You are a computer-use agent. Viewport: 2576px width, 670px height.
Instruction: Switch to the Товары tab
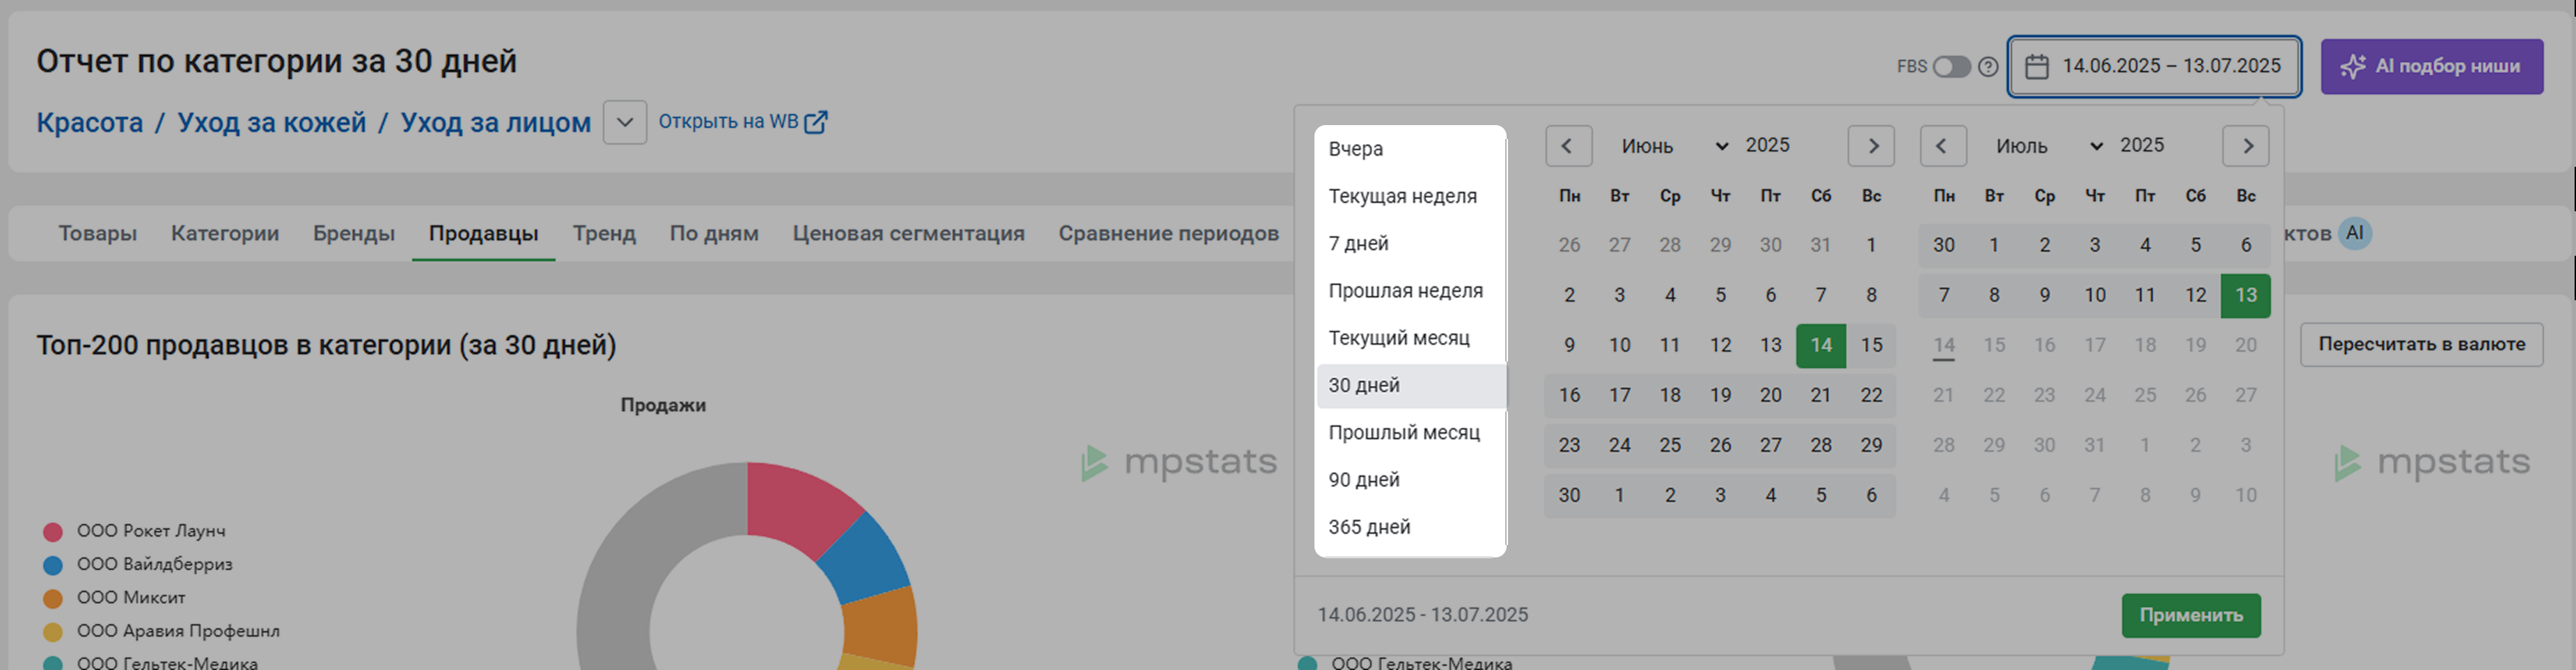click(98, 234)
